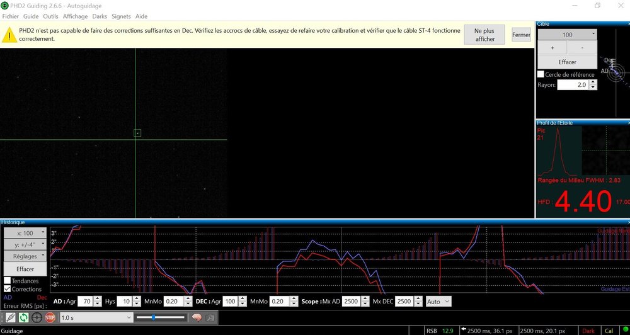630x335 pixels.
Task: Click the DEC MnMo field 0.20
Action: (x=279, y=301)
